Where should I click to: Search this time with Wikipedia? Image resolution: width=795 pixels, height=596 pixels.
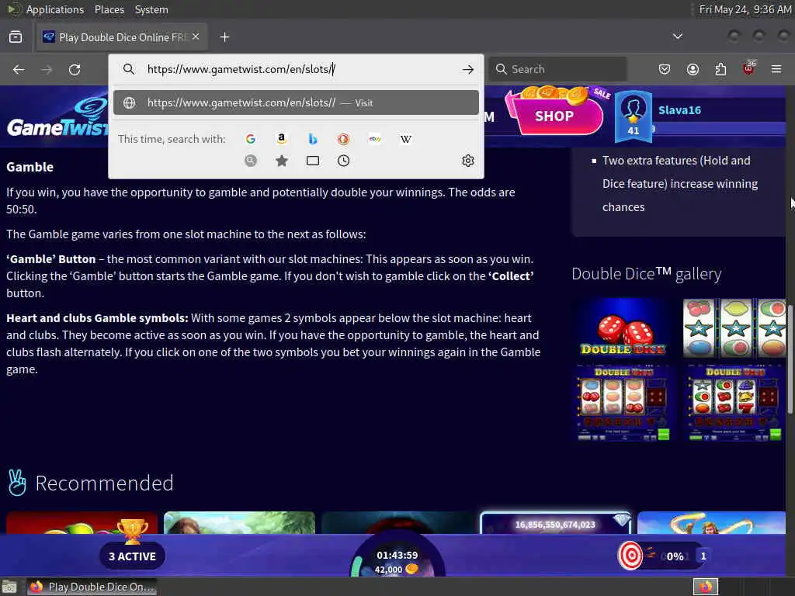pyautogui.click(x=405, y=139)
